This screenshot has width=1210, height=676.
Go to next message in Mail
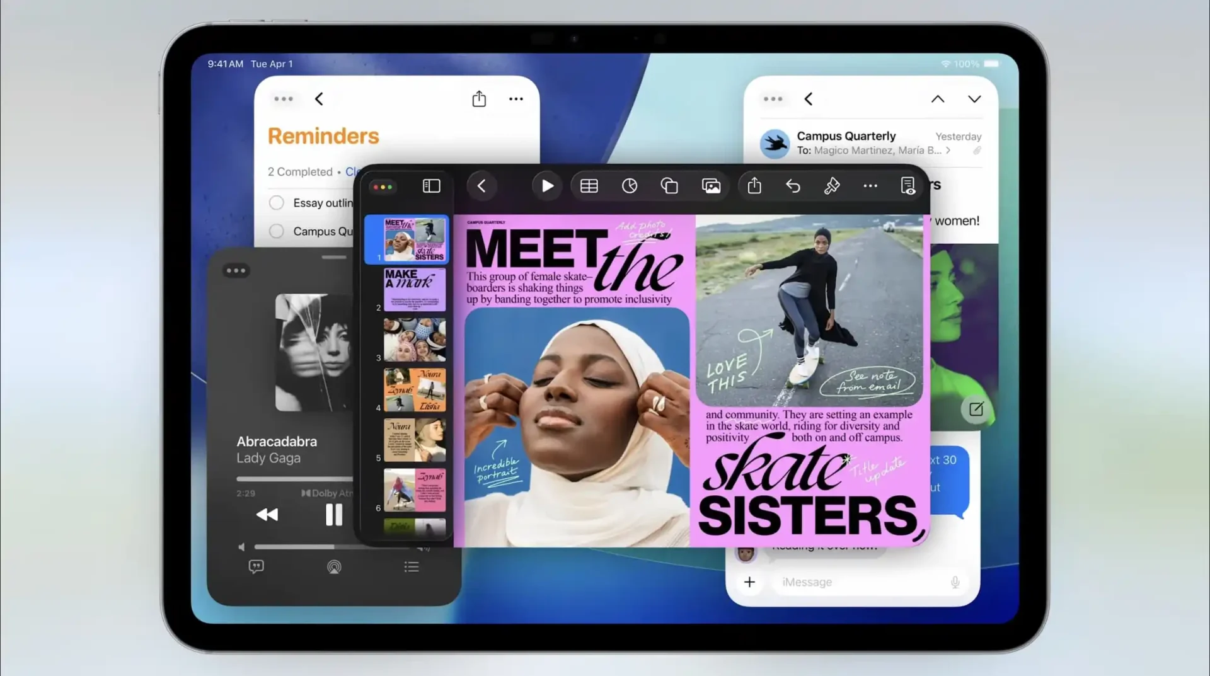point(974,99)
